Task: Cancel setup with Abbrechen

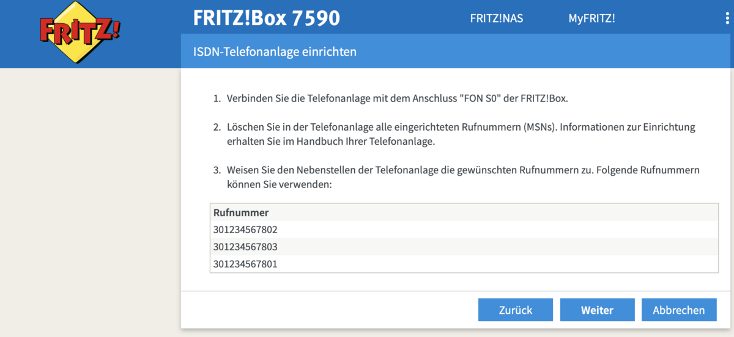Action: pos(678,310)
